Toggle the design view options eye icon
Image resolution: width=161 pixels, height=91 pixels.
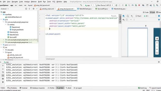(x=124, y=20)
